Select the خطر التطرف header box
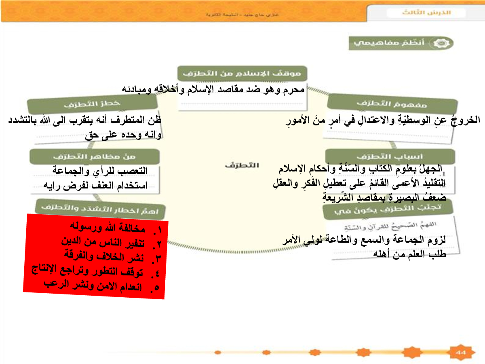 pos(92,104)
